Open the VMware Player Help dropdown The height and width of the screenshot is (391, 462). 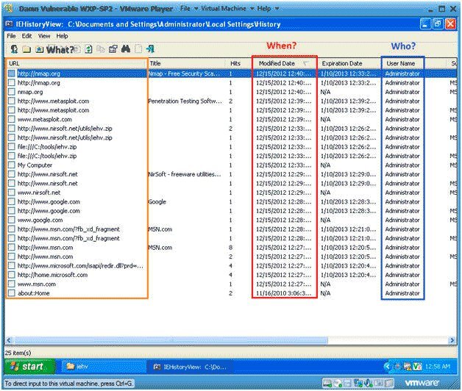(268, 9)
